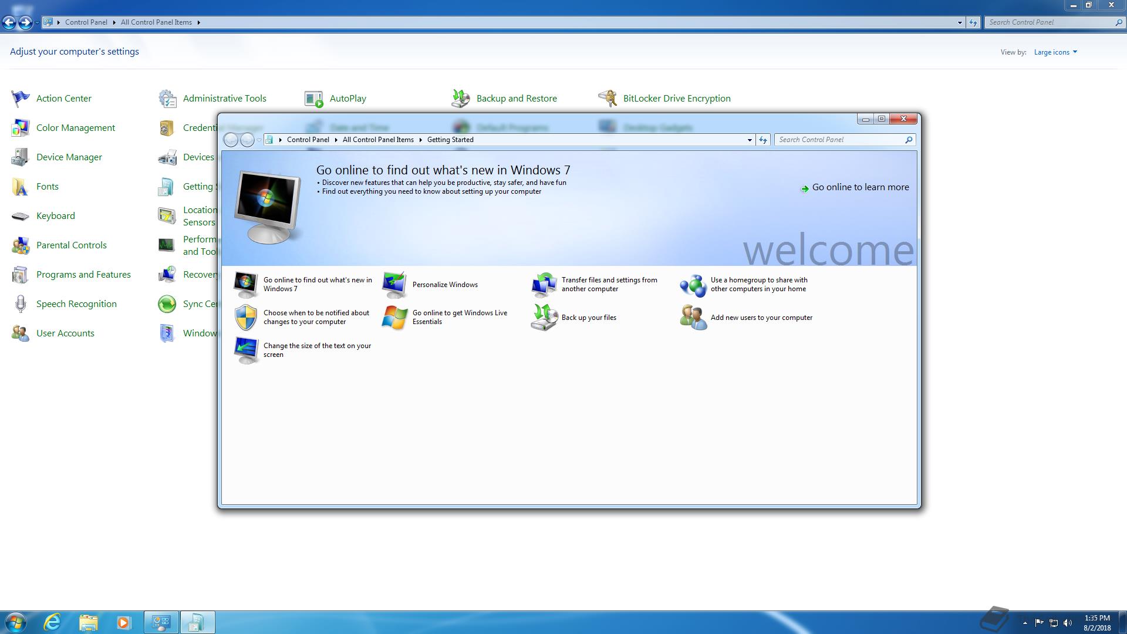Open Color Management icon
Image resolution: width=1127 pixels, height=634 pixels.
coord(21,128)
